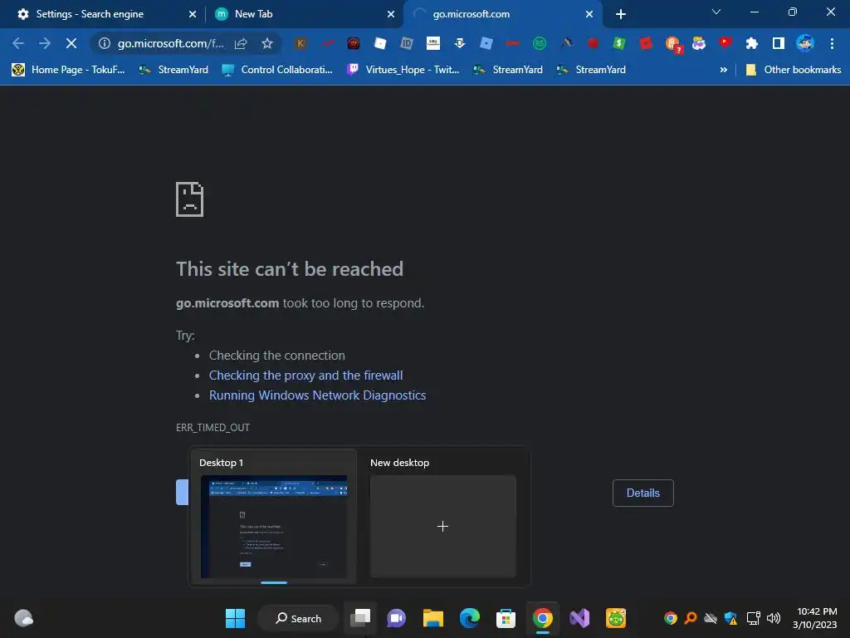This screenshot has height=638, width=850.
Task: Open the volume speaker tray icon
Action: point(774,618)
